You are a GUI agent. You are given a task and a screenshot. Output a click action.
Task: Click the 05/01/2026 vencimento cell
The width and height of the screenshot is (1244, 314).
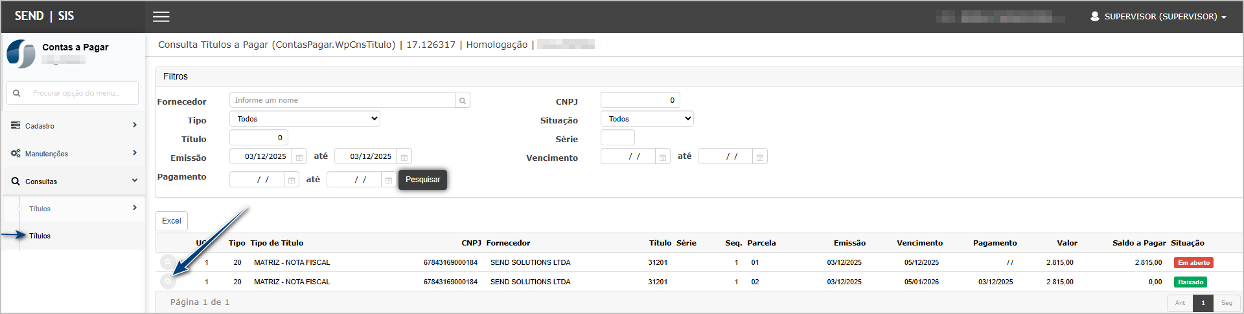point(921,282)
